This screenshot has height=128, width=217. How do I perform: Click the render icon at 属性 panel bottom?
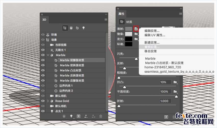point(166,117)
